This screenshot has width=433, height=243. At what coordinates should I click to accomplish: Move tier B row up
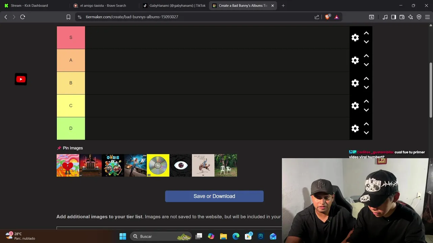click(366, 78)
